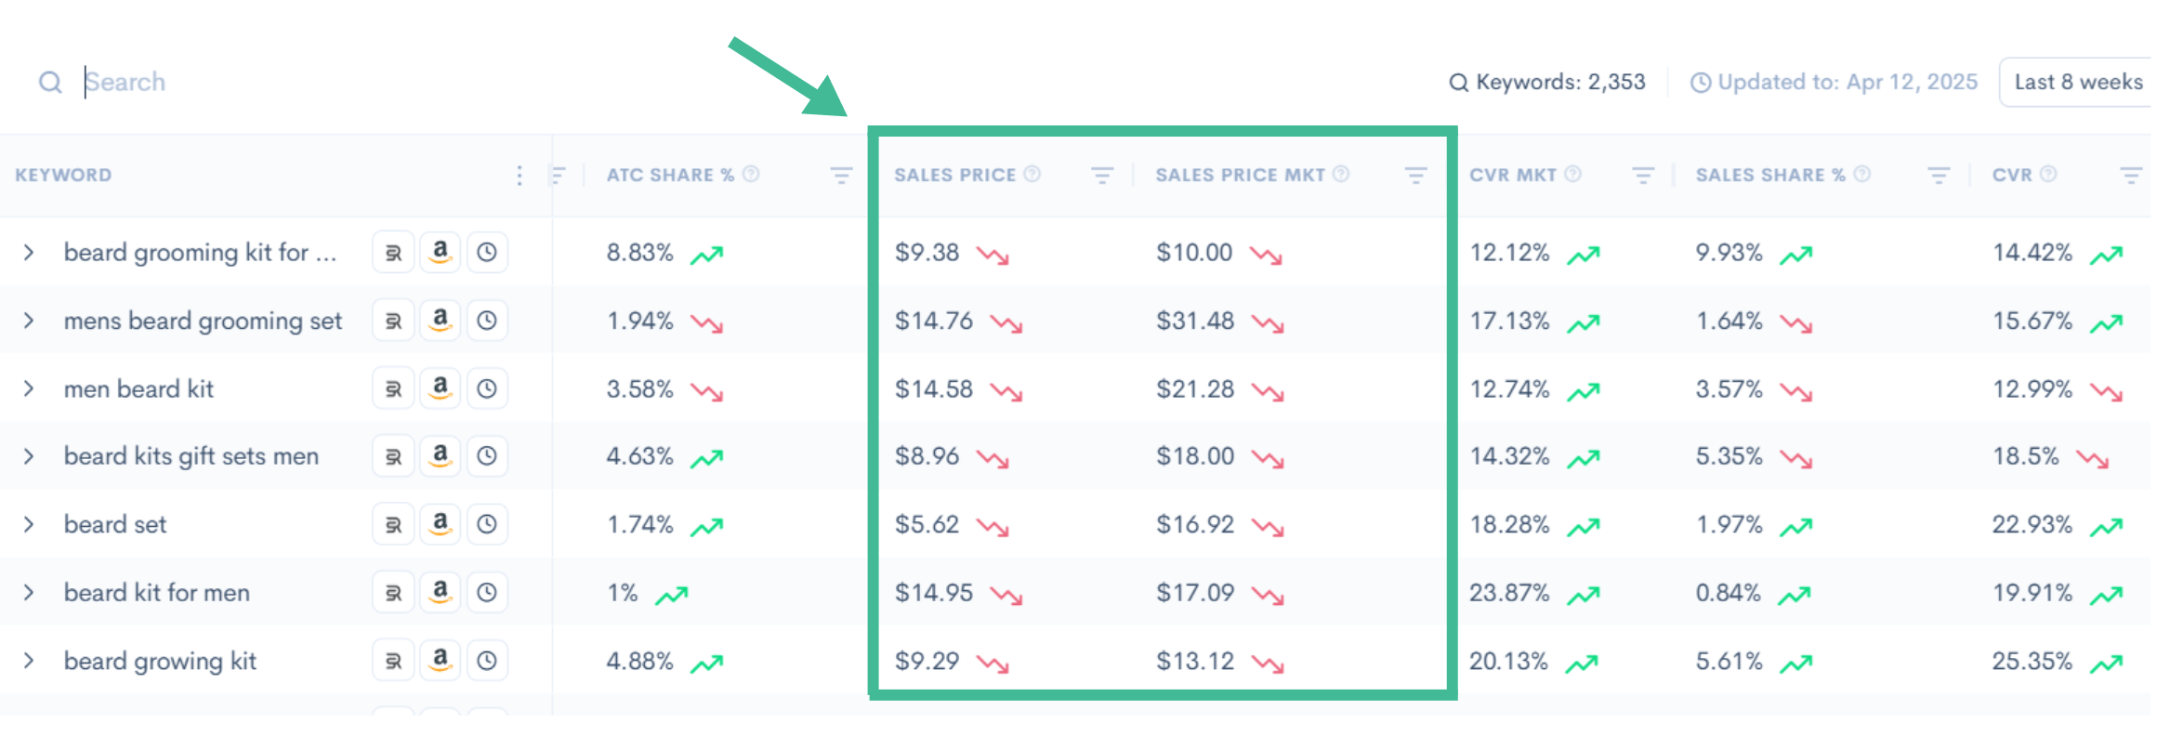Expand the beard grooming kit for... row
This screenshot has height=749, width=2157.
(29, 252)
